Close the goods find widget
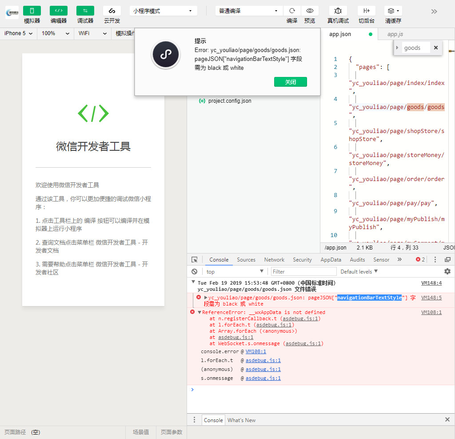This screenshot has width=455, height=439. [x=436, y=48]
